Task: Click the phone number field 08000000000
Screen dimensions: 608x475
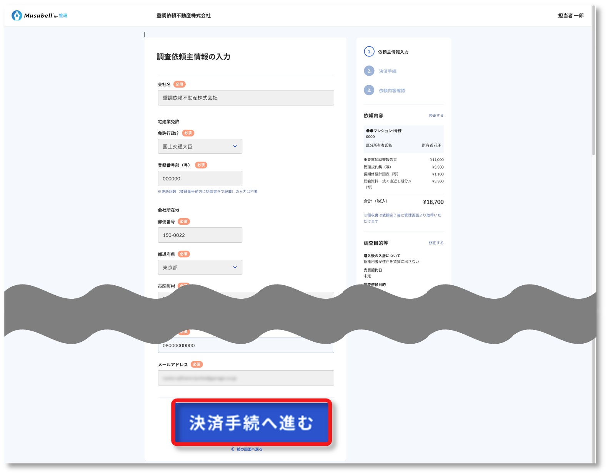Action: coord(246,346)
